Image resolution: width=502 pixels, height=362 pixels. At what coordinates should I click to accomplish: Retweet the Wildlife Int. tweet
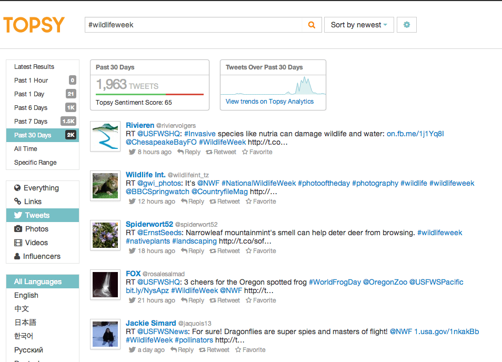pyautogui.click(x=225, y=202)
